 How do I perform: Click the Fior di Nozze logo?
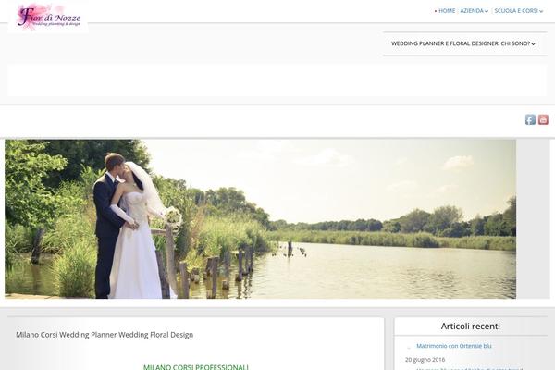click(48, 17)
